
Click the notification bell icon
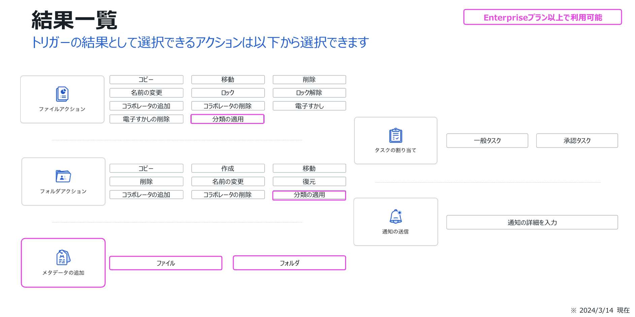396,217
